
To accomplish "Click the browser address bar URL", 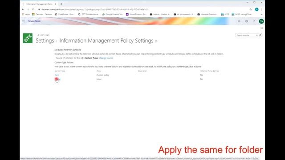I will [x=95, y=9].
